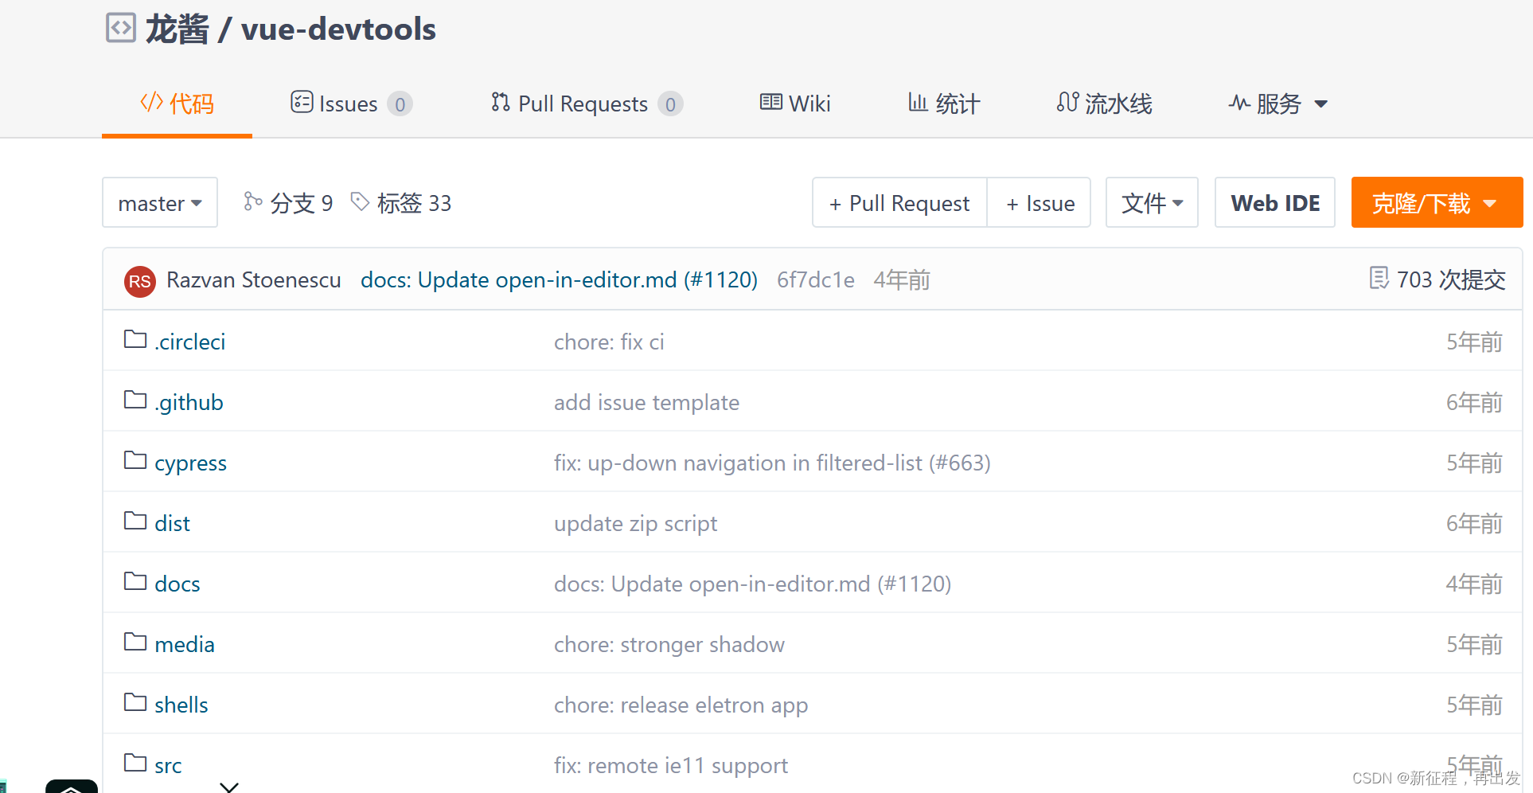Open the cypress folder
Image resolution: width=1533 pixels, height=793 pixels.
click(191, 463)
